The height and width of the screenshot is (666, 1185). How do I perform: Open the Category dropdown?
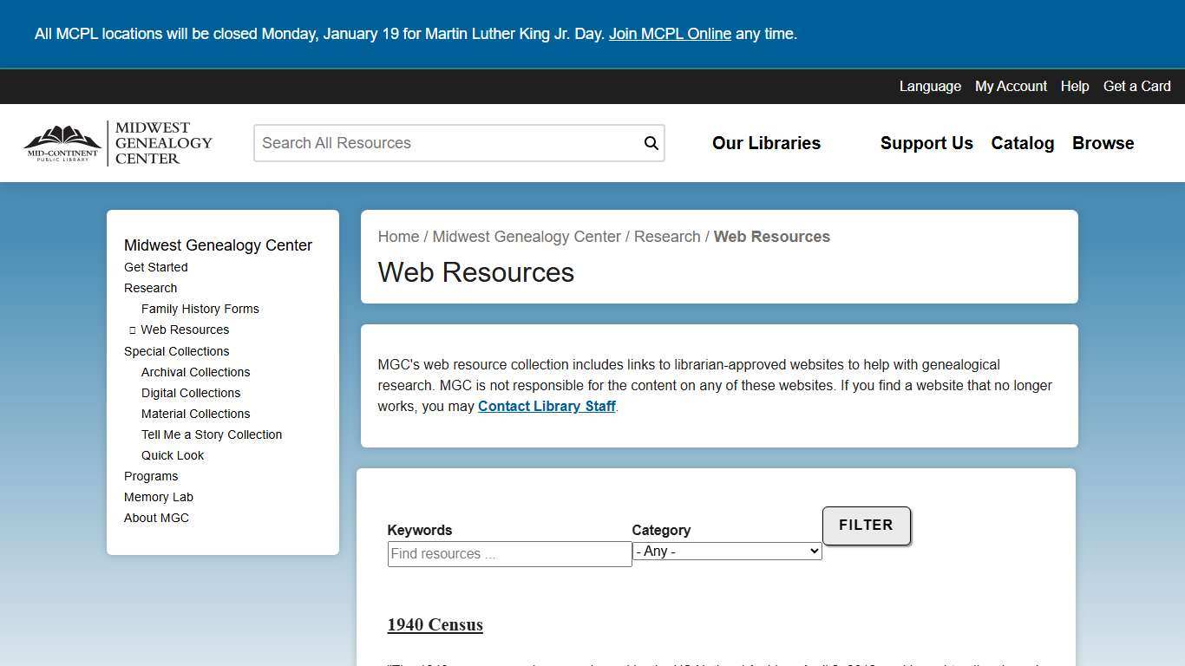coord(726,551)
